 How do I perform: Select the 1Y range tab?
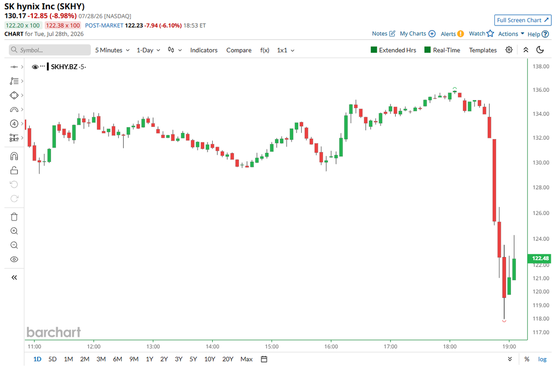[x=150, y=359]
